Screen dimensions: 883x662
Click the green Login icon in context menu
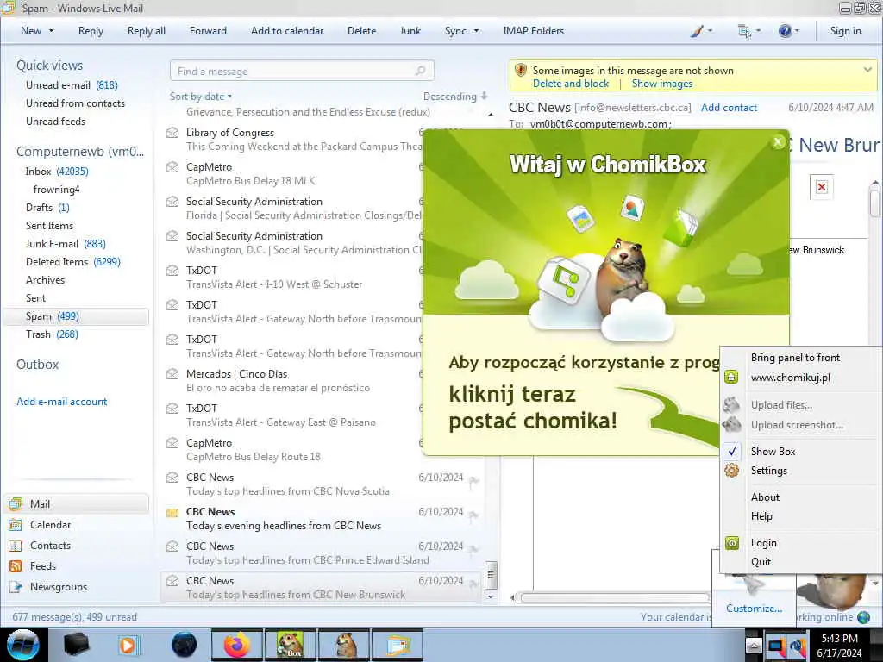(x=731, y=543)
